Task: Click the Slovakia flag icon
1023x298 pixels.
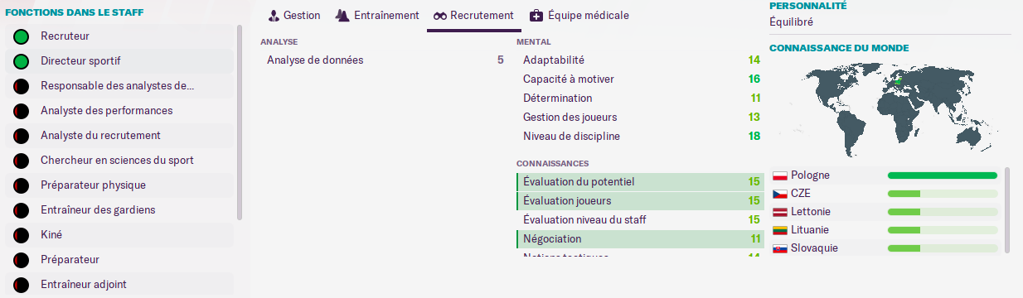Action: tap(779, 248)
